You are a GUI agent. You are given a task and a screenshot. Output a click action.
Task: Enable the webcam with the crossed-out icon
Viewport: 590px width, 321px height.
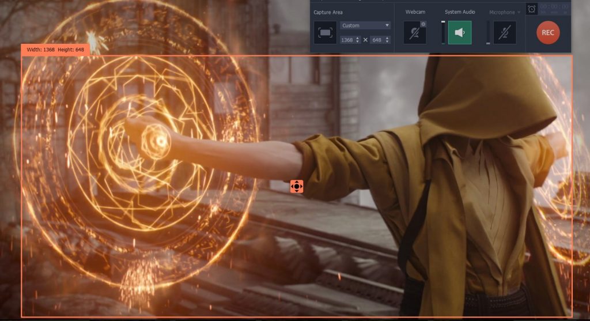(415, 33)
